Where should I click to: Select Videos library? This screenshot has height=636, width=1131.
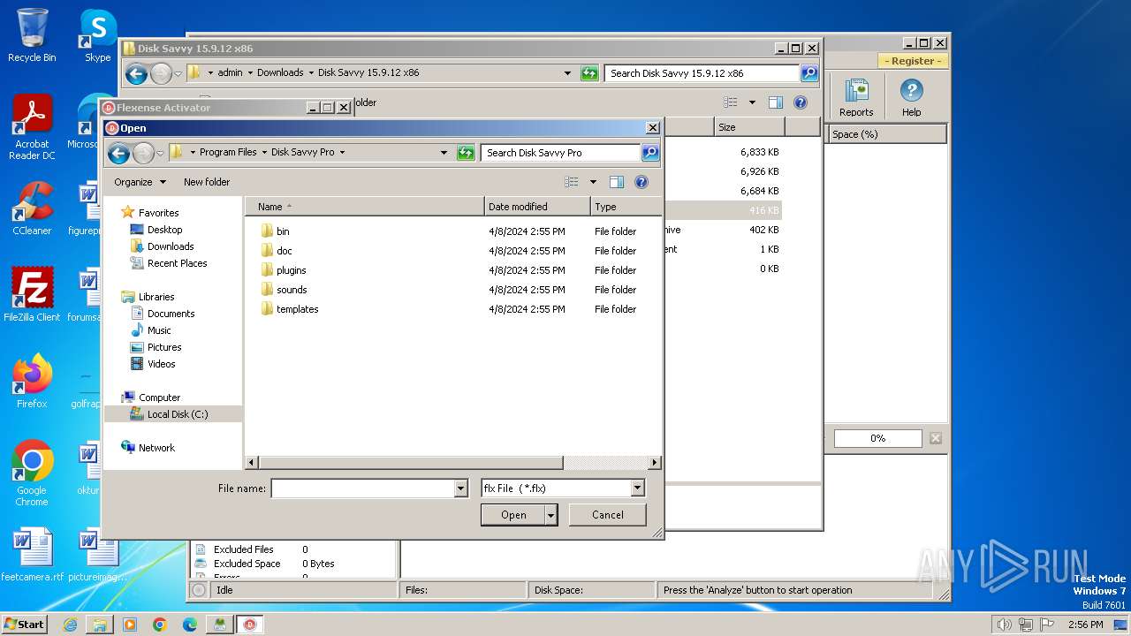pyautogui.click(x=161, y=364)
